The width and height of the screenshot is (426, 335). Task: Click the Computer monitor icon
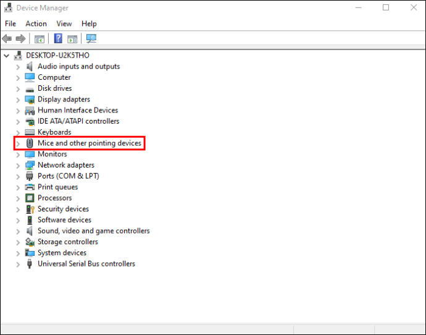pos(30,77)
